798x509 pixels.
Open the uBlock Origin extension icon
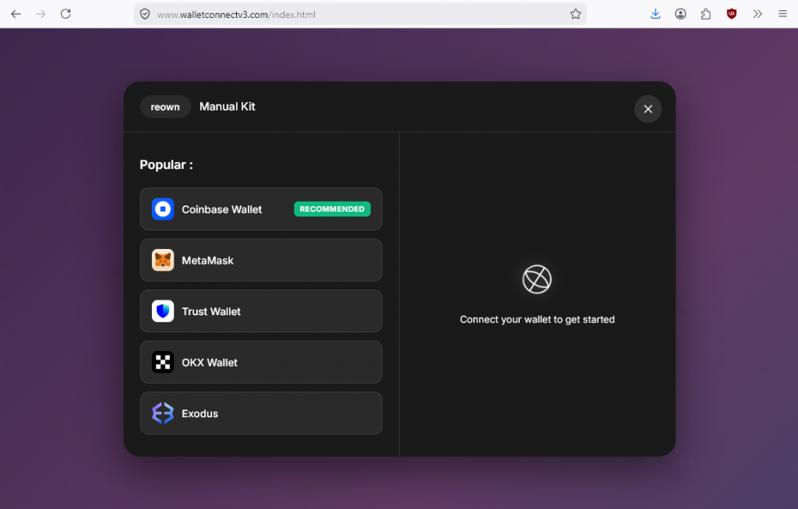click(x=731, y=13)
